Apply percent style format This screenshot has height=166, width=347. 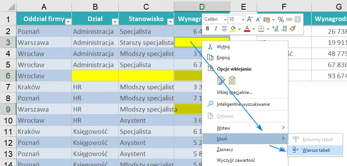[x=281, y=20]
